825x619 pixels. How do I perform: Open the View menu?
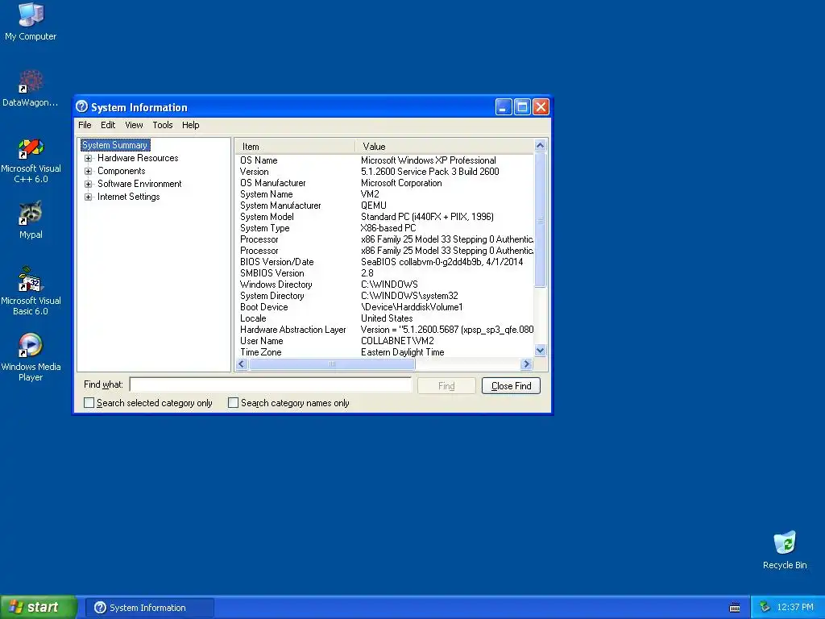[134, 125]
